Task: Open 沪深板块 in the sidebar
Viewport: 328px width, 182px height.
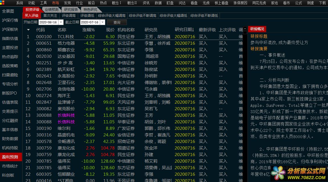Action: point(10,29)
